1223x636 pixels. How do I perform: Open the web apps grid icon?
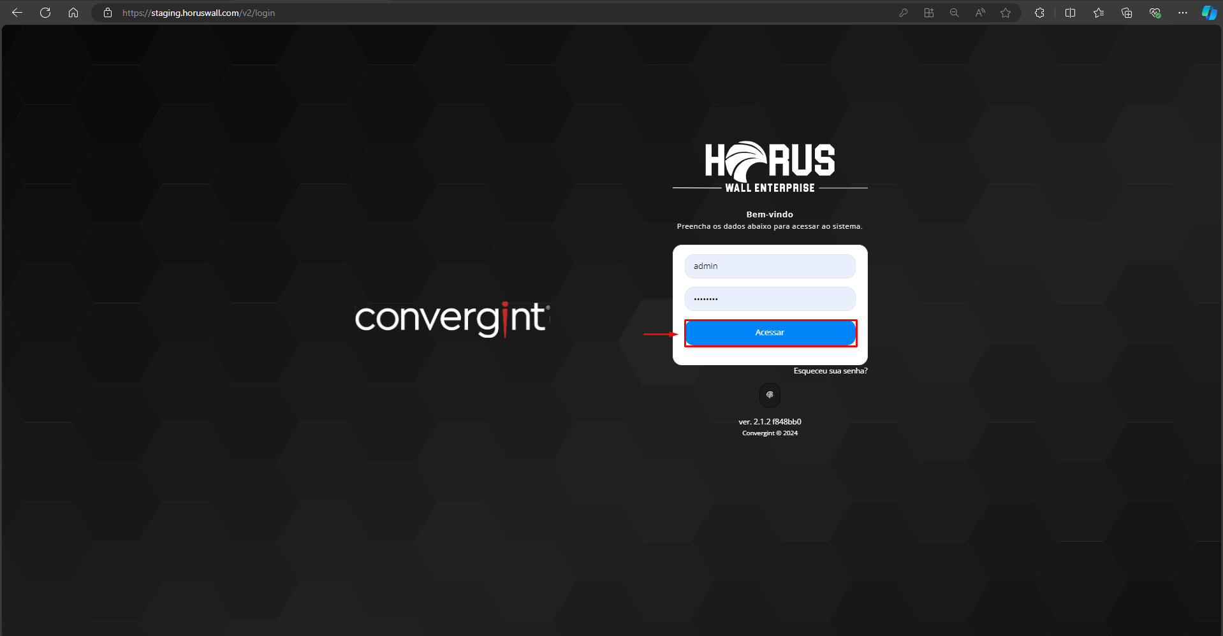coord(929,12)
